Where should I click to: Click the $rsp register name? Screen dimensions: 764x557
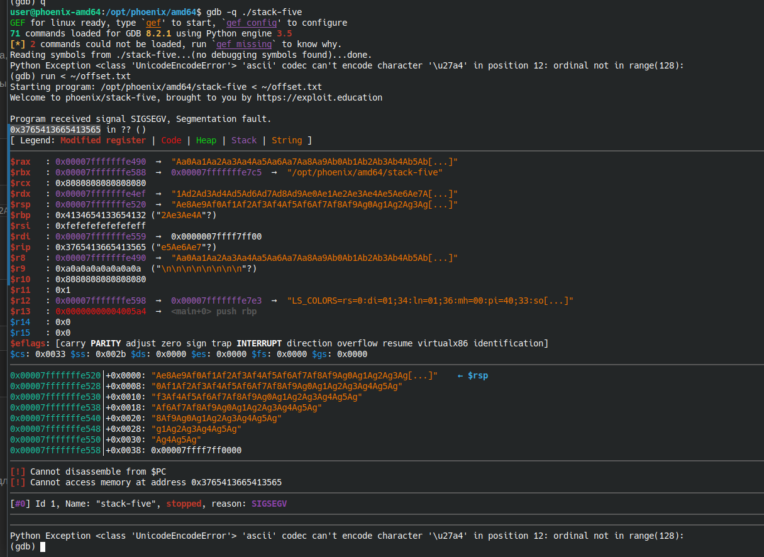click(x=20, y=204)
